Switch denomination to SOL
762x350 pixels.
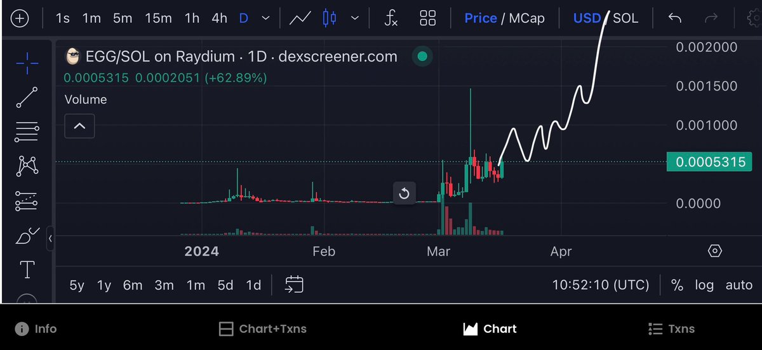pyautogui.click(x=625, y=18)
